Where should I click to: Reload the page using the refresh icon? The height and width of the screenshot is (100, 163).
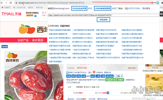click(11, 3)
